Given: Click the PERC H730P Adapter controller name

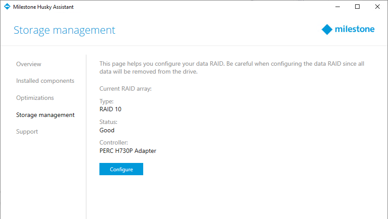Looking at the screenshot, I should [128, 151].
